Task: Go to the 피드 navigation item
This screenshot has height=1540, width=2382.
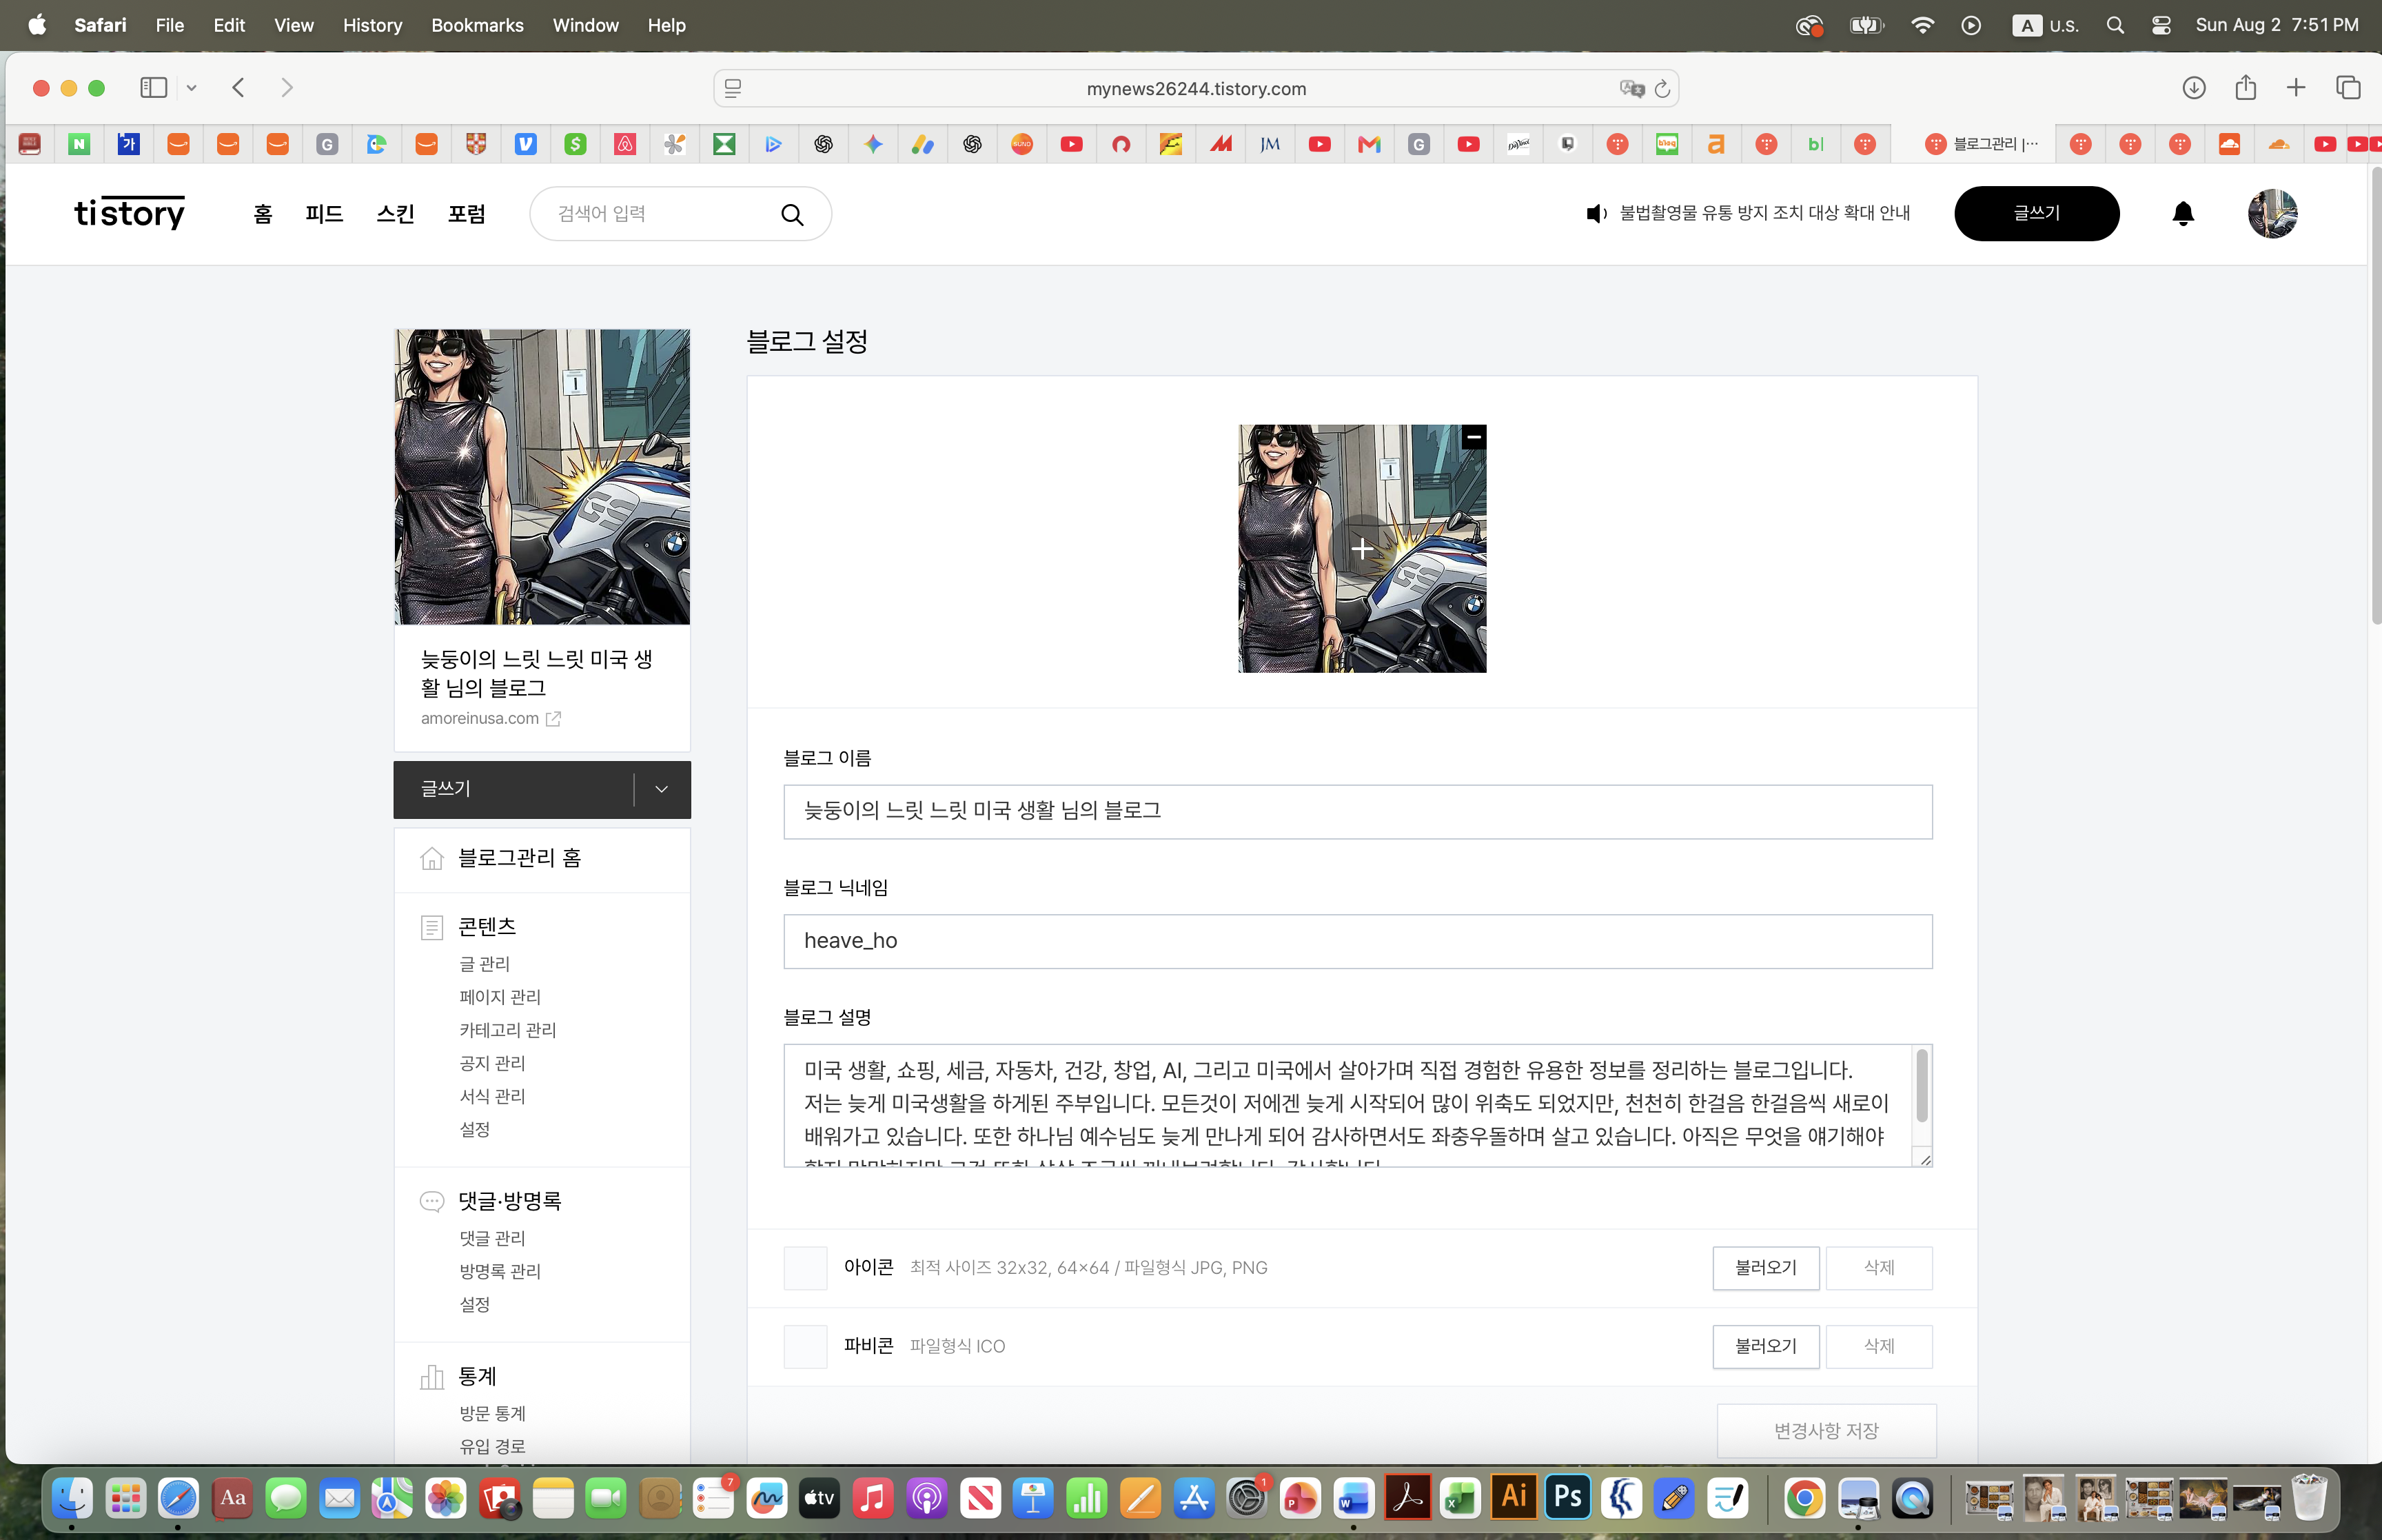Action: point(324,214)
